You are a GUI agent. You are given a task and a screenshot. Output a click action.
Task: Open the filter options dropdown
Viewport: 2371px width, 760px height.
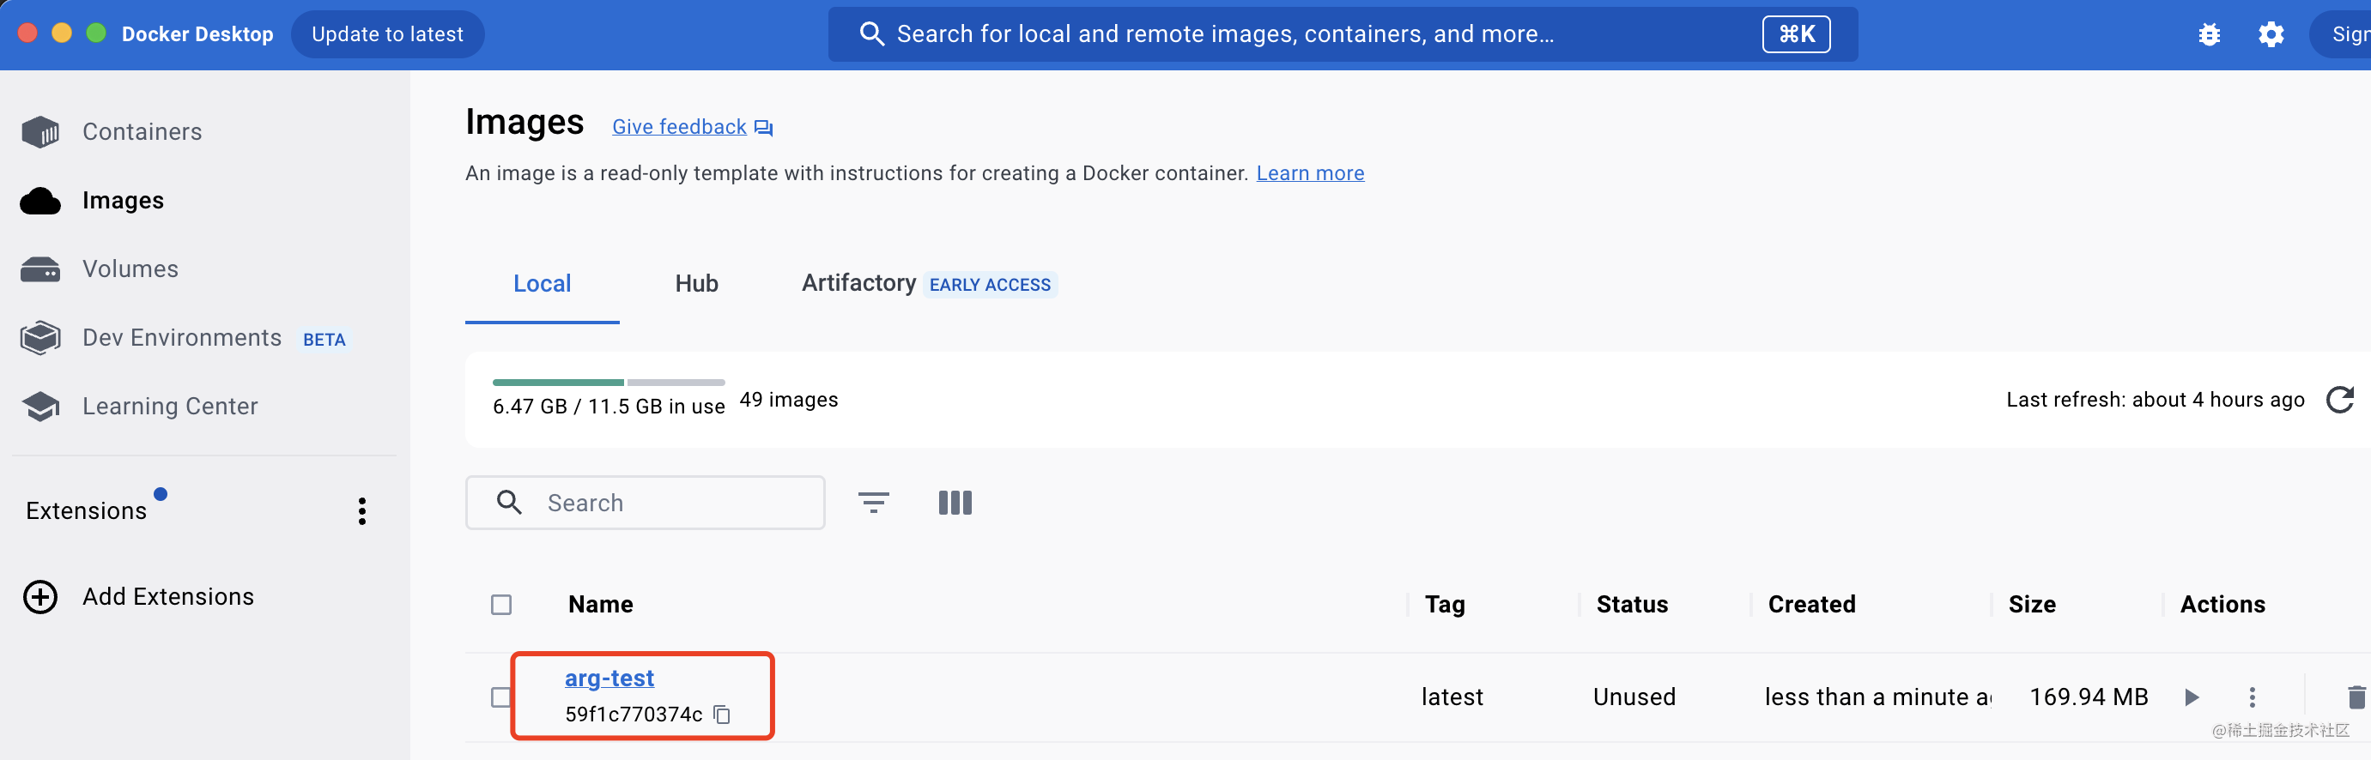coord(872,503)
